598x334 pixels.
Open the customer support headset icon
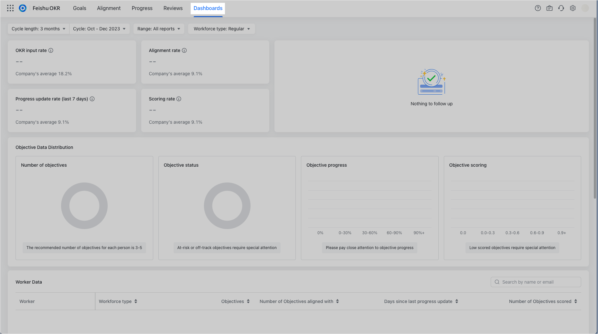pyautogui.click(x=561, y=8)
